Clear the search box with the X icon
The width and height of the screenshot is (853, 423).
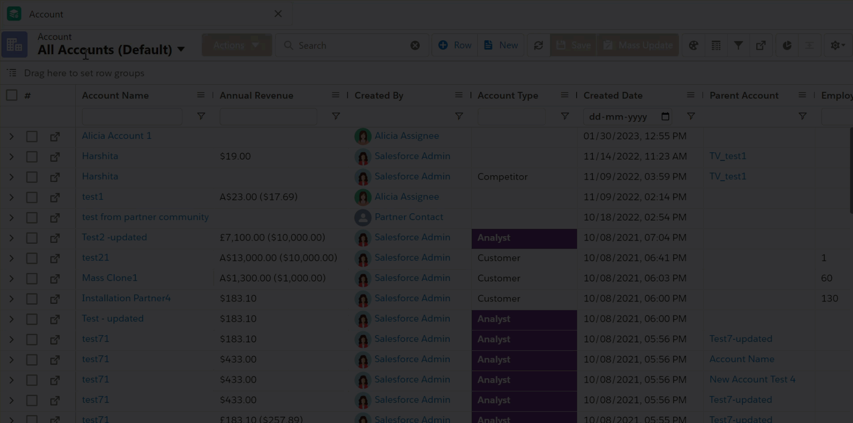[x=415, y=45]
